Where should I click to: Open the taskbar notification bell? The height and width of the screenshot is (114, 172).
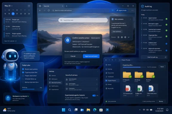(x=167, y=110)
